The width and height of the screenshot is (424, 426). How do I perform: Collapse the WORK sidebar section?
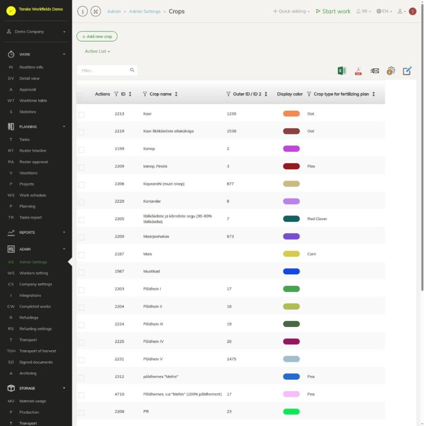(x=36, y=54)
